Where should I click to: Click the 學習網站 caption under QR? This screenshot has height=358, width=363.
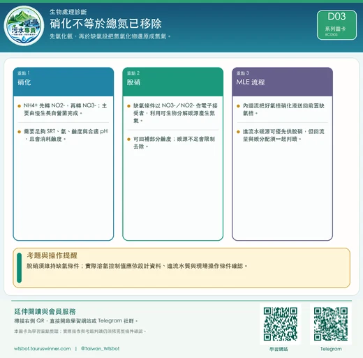pyautogui.click(x=279, y=349)
